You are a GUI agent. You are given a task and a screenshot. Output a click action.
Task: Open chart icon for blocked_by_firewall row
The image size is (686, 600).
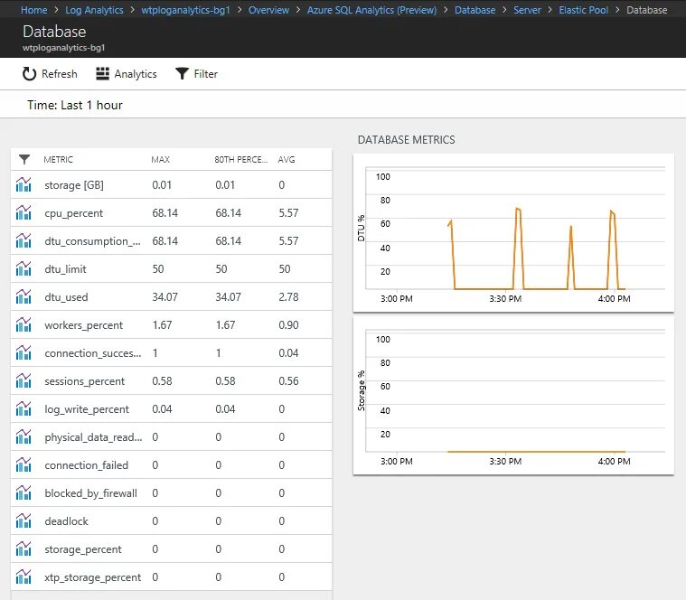(x=23, y=492)
